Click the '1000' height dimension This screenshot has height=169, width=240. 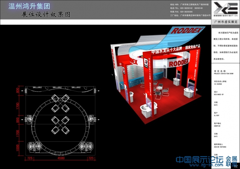[x=18, y=148]
